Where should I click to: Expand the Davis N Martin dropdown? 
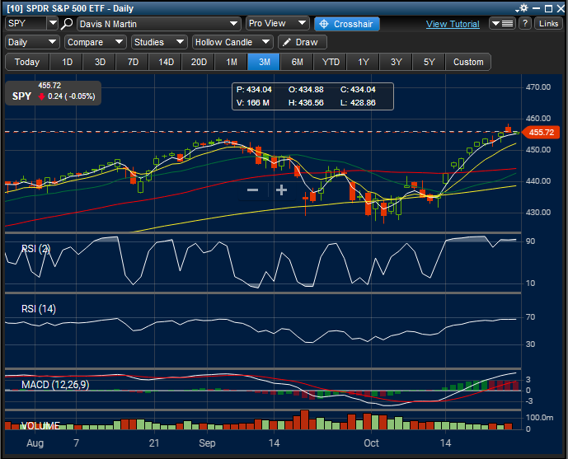coord(158,24)
